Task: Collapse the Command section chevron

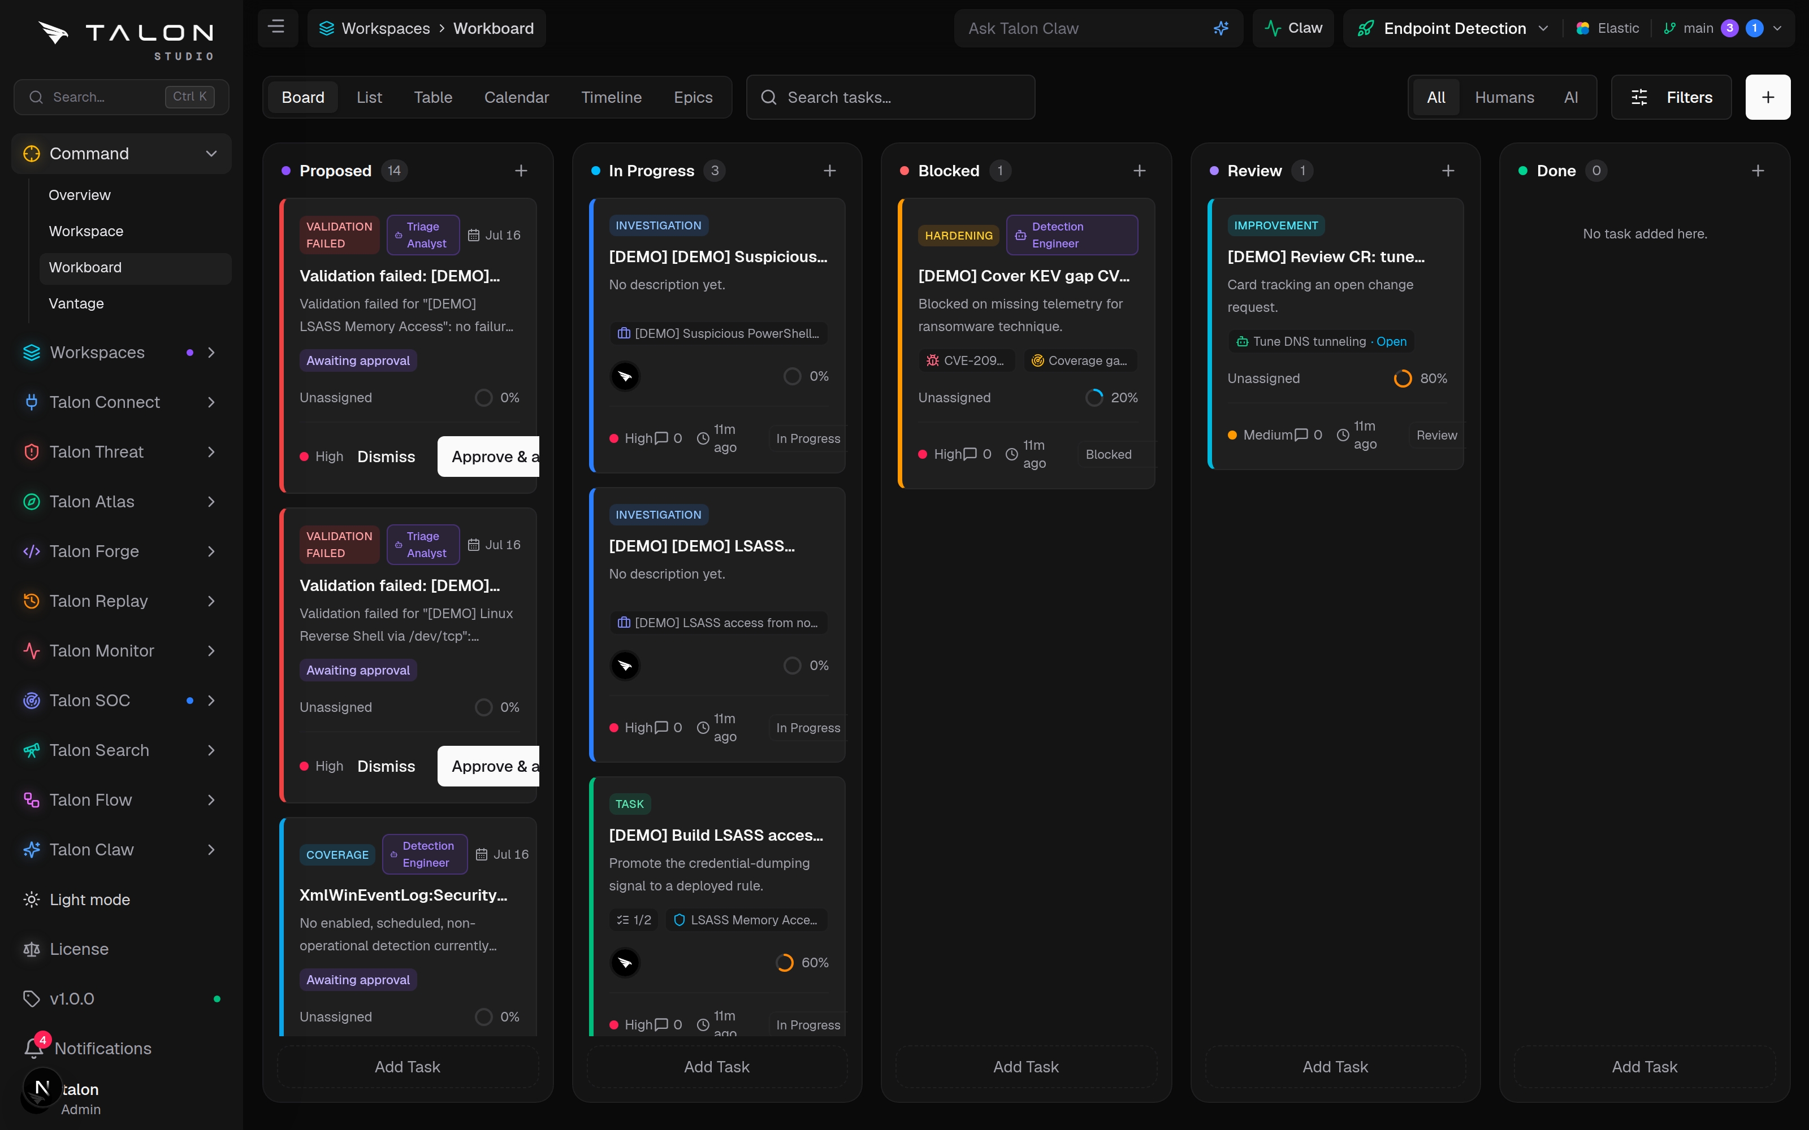Action: click(211, 153)
